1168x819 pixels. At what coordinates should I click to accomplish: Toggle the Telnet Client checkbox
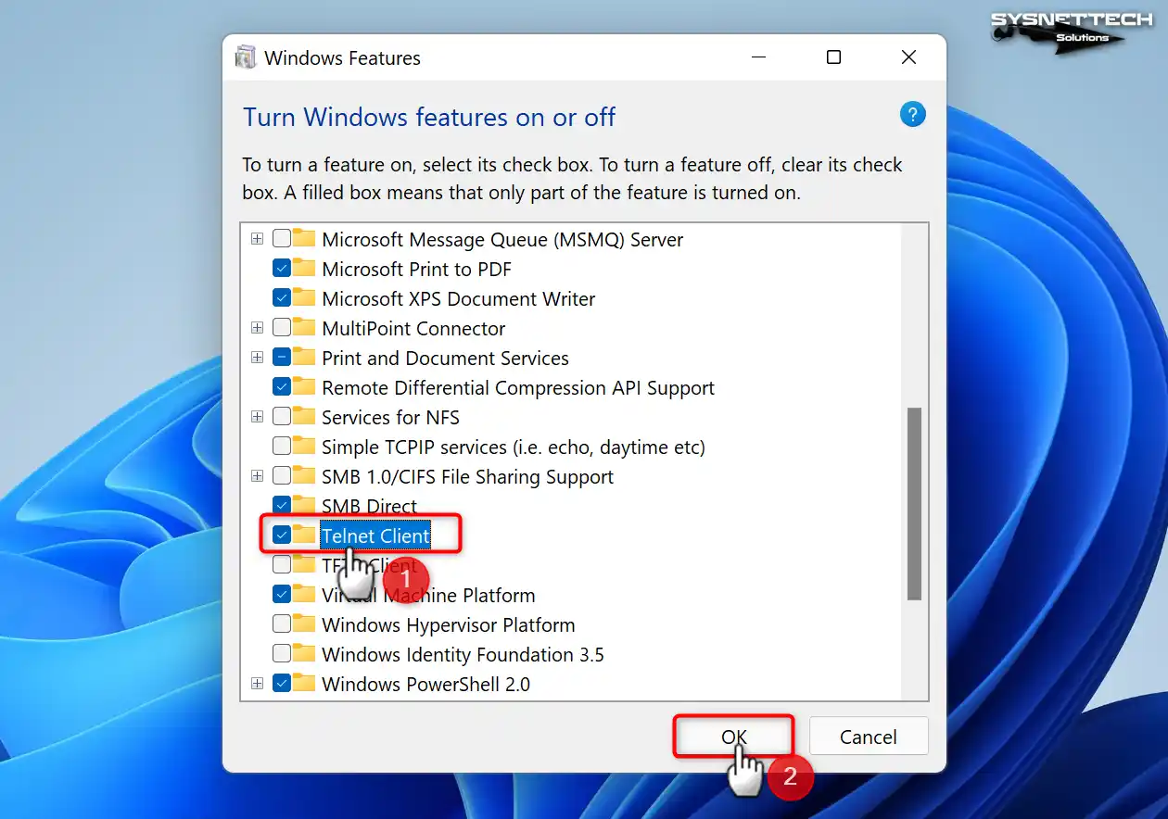click(x=282, y=535)
